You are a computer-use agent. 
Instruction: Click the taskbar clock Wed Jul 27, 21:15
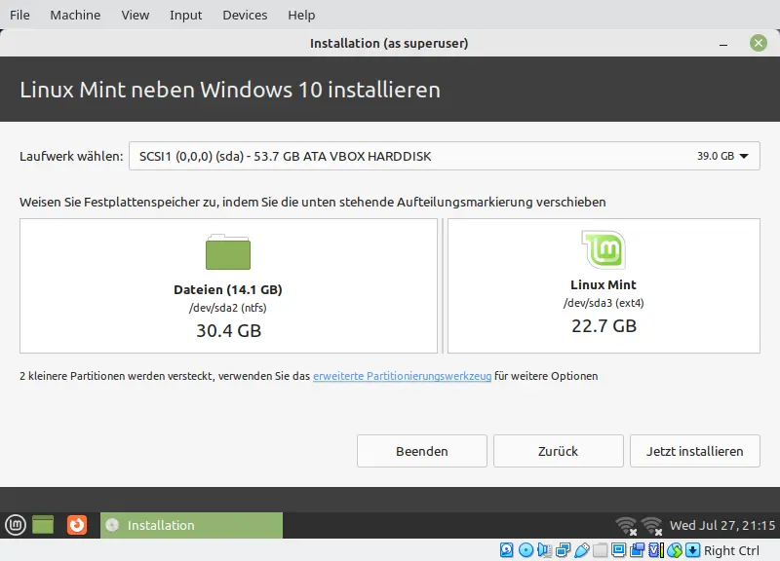(x=722, y=525)
